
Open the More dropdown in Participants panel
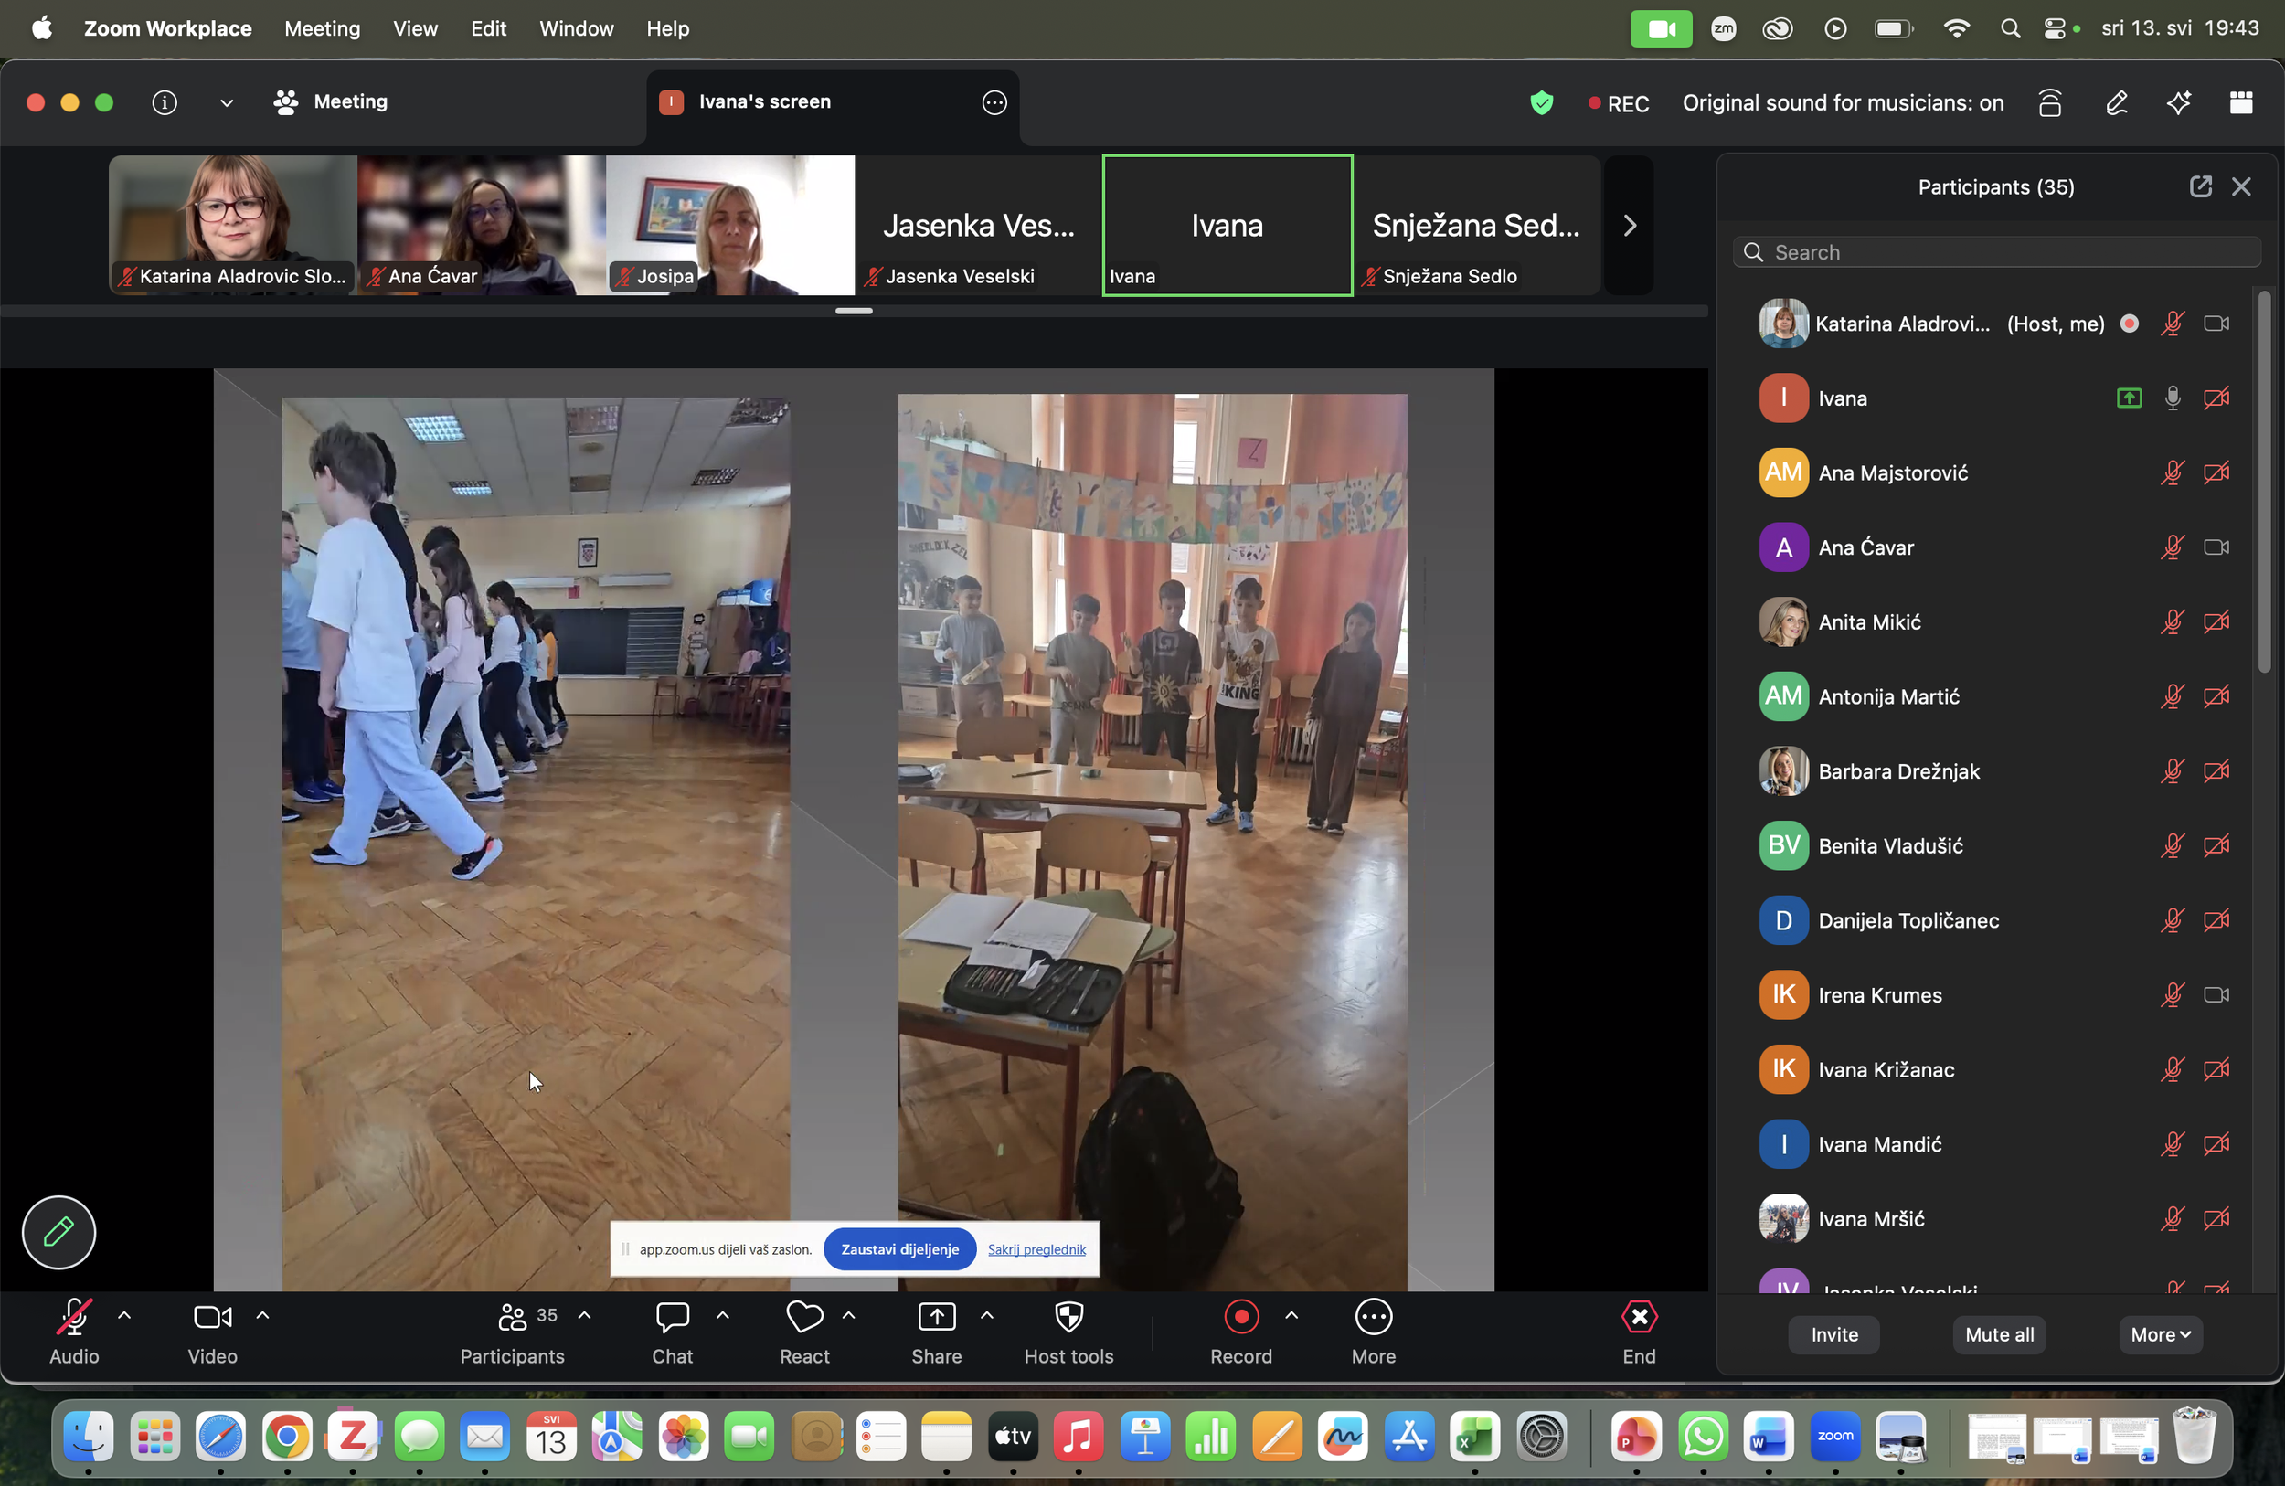point(2160,1334)
